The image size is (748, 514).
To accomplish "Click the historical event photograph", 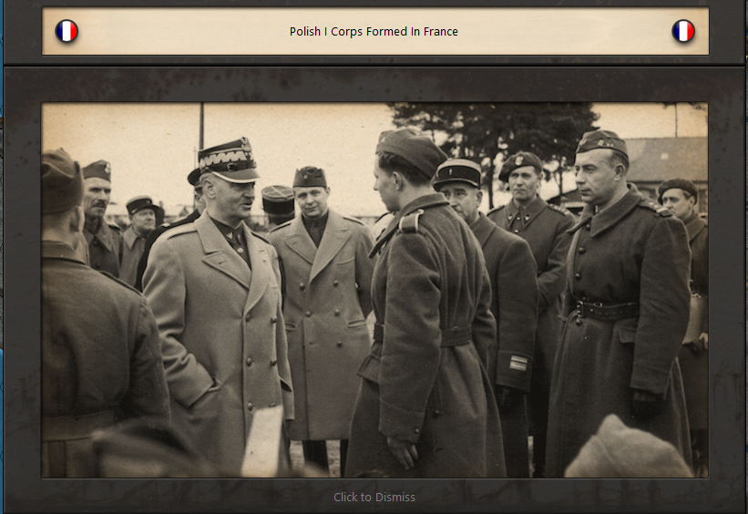I will click(x=374, y=290).
